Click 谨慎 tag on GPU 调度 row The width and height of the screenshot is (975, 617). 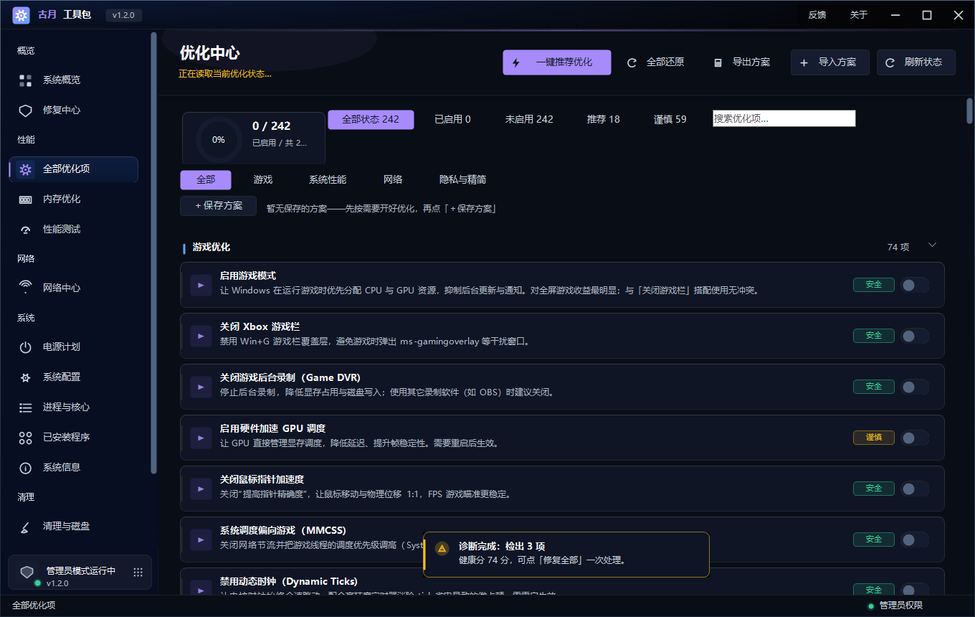874,438
